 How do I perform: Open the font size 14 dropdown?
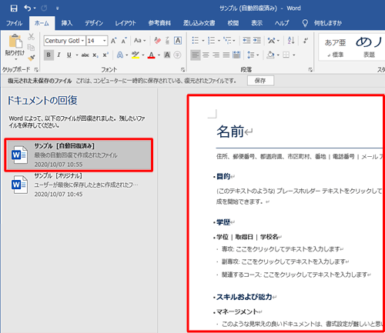click(x=105, y=41)
